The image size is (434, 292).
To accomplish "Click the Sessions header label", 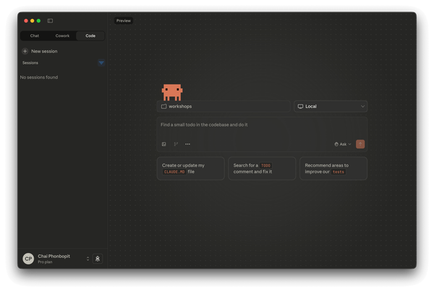I will click(x=30, y=63).
